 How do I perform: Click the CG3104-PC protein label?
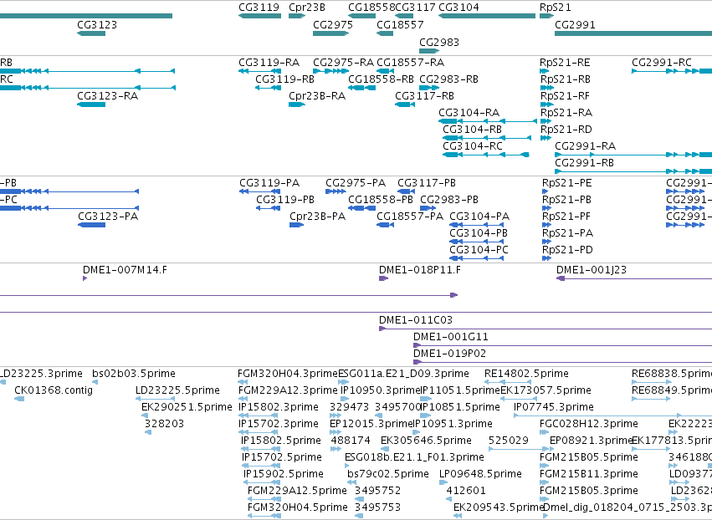pos(479,250)
